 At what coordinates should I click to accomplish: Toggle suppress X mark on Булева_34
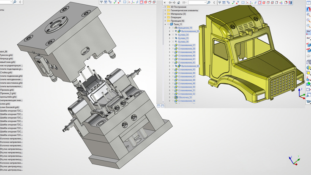(x=173, y=35)
